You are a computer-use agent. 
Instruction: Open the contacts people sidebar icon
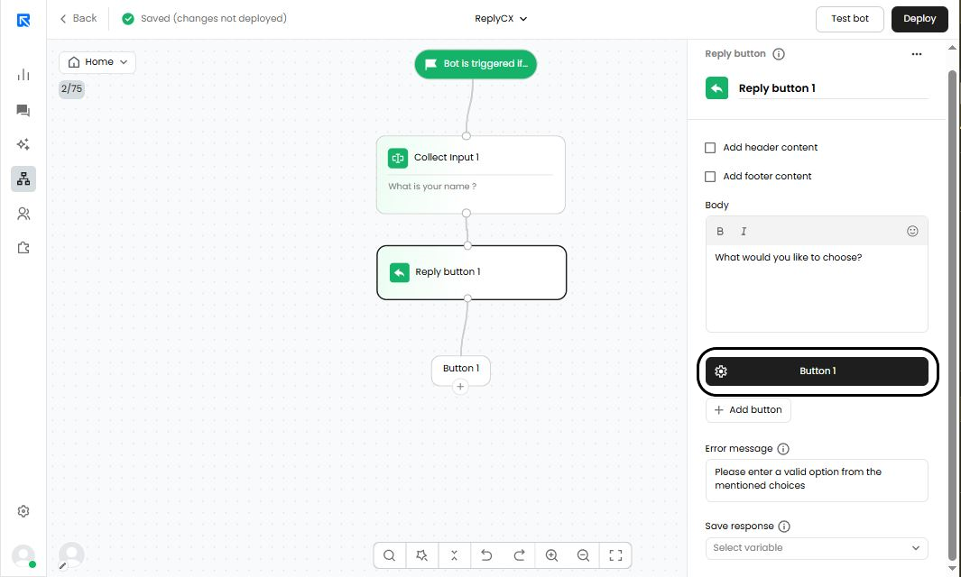pos(23,214)
